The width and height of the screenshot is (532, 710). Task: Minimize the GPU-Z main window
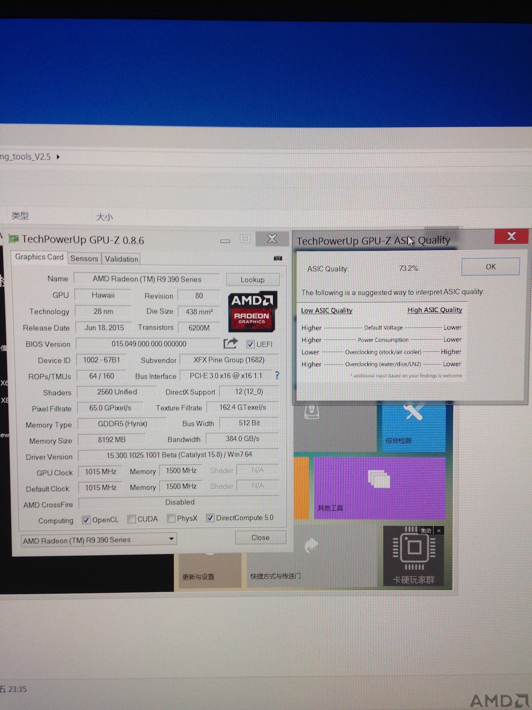click(225, 240)
